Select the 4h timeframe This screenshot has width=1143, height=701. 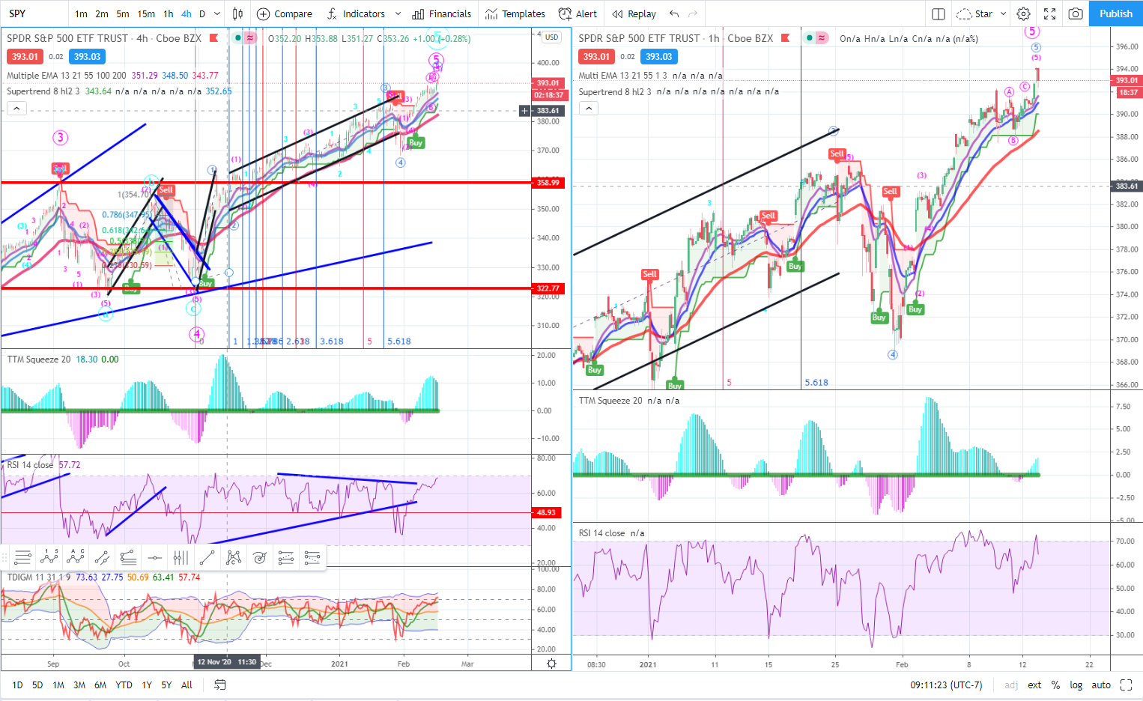click(187, 13)
